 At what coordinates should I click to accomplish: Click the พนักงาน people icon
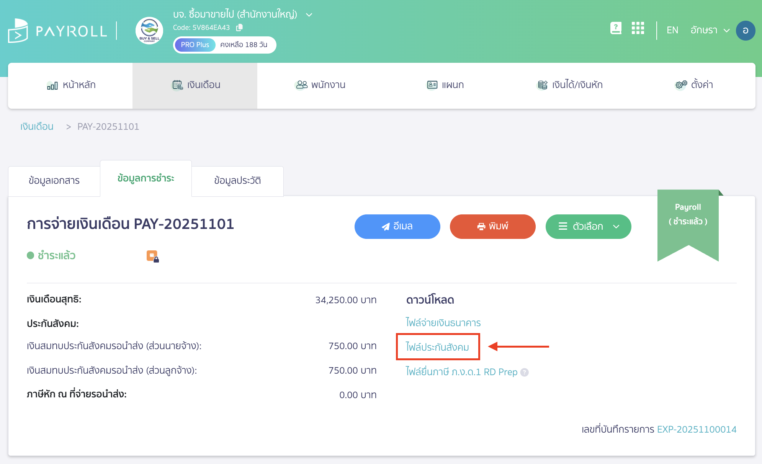[x=301, y=85]
